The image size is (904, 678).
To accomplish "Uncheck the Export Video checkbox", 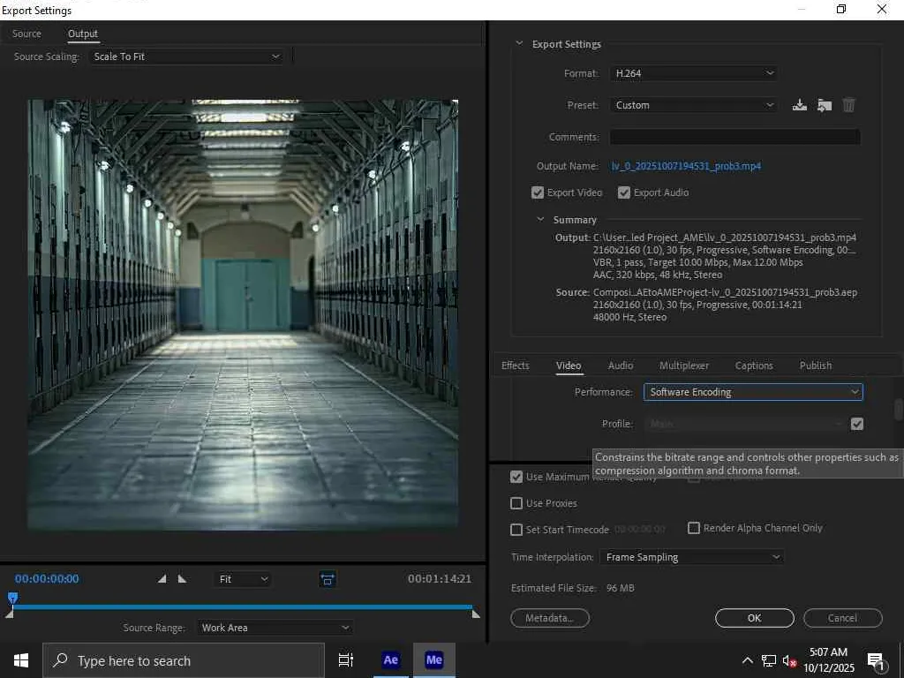I will click(538, 192).
